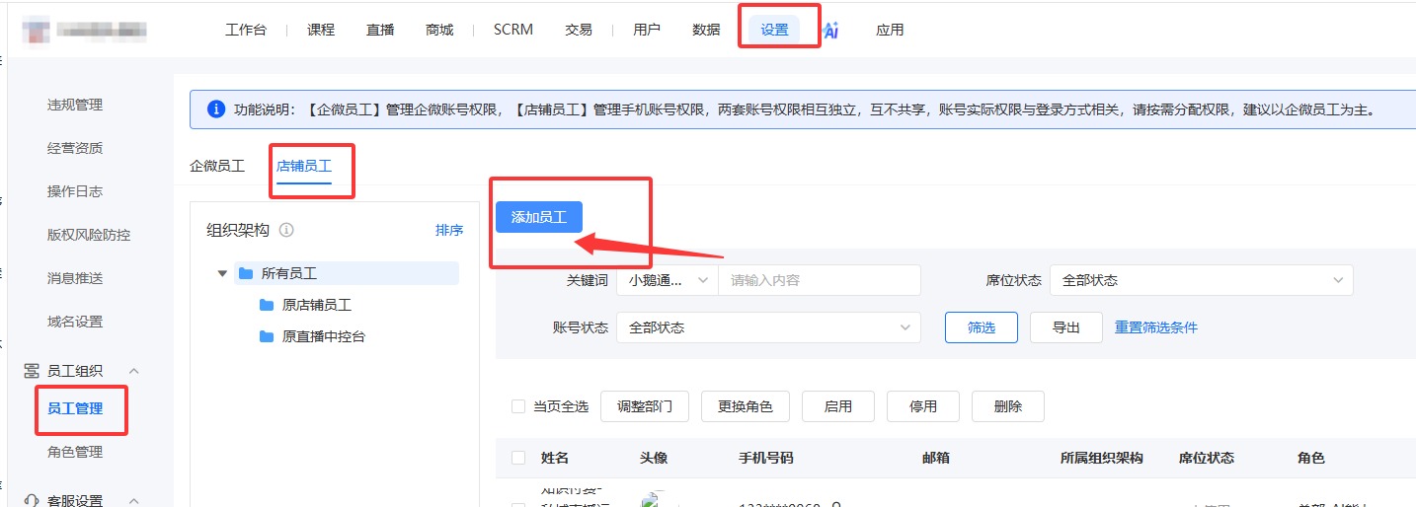Screen dimensions: 1416x507
Task: Click the AI assistant icon in top navigation
Action: (x=830, y=30)
